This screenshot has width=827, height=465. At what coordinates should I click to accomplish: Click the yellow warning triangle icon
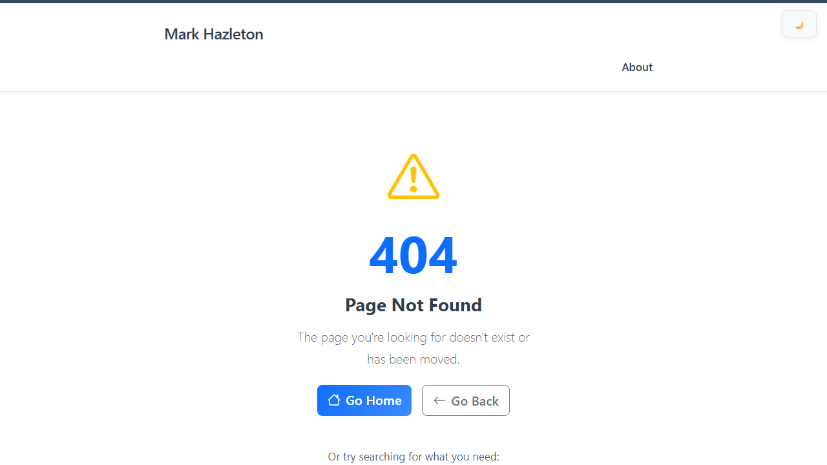[413, 176]
